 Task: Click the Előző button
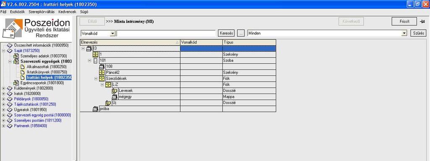92,22
